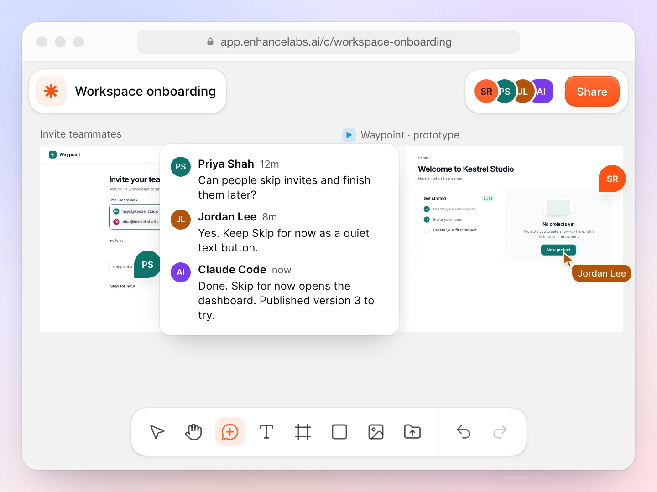Image resolution: width=657 pixels, height=492 pixels.
Task: Click the maya@kestrel.studio email chip
Action: coord(136,211)
